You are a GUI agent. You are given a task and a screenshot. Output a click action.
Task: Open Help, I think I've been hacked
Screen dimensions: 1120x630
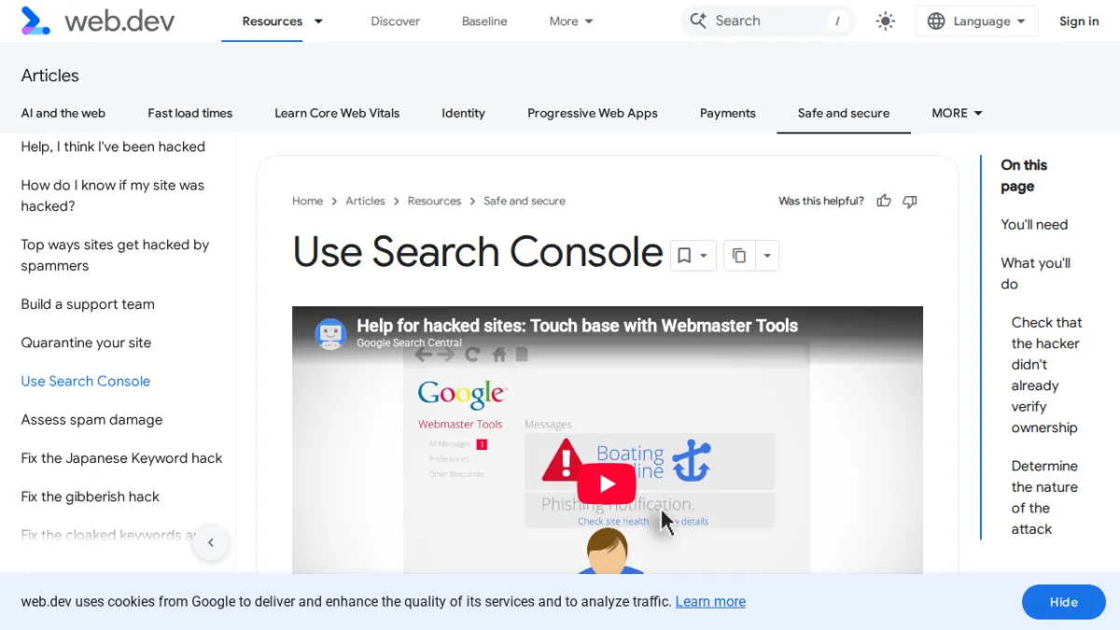point(113,147)
